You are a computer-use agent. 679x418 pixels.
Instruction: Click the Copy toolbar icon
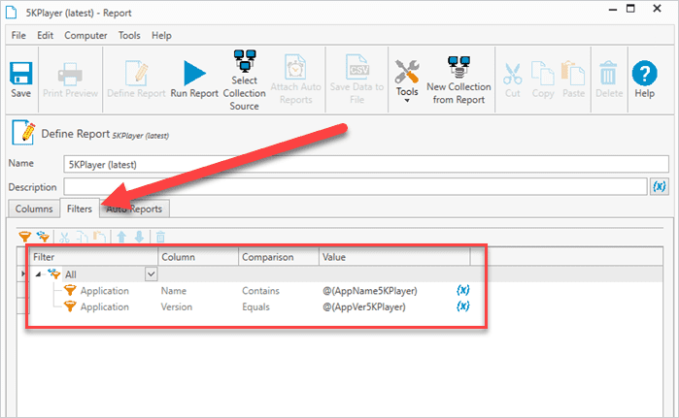pos(543,74)
